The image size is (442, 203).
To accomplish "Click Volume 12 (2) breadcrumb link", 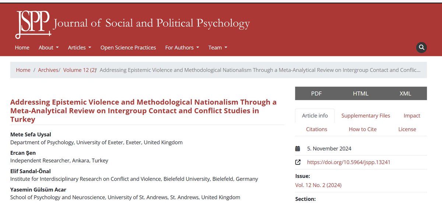I will click(x=80, y=70).
